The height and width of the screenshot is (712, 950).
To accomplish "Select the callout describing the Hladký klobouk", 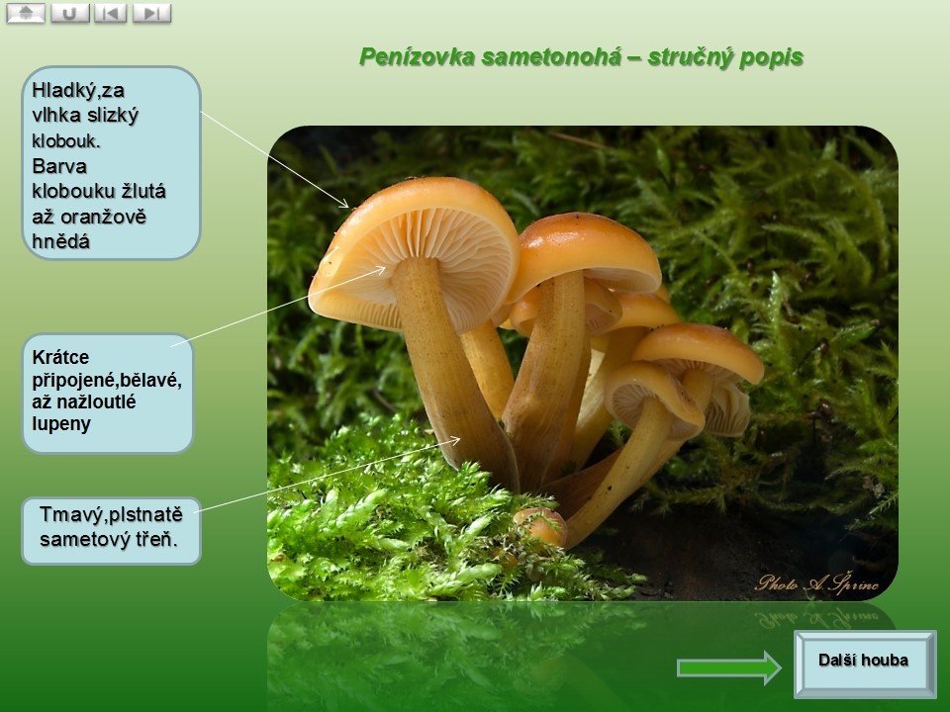I will pos(111,163).
